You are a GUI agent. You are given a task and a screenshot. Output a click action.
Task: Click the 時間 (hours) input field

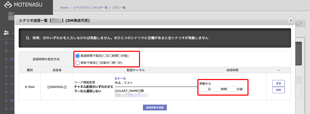(216, 89)
